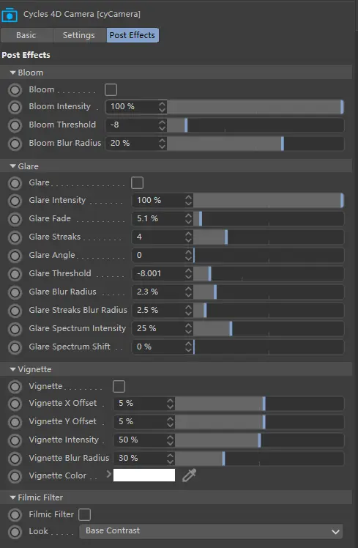
Task: Click keyframe circle for Vignette Intensity
Action: coord(15,440)
